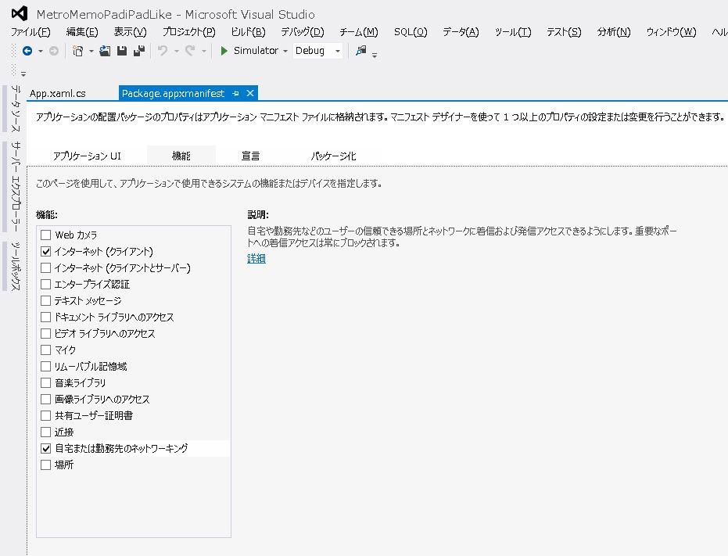Image resolution: width=728 pixels, height=556 pixels.
Task: Click the Save floppy disk icon
Action: pyautogui.click(x=122, y=51)
